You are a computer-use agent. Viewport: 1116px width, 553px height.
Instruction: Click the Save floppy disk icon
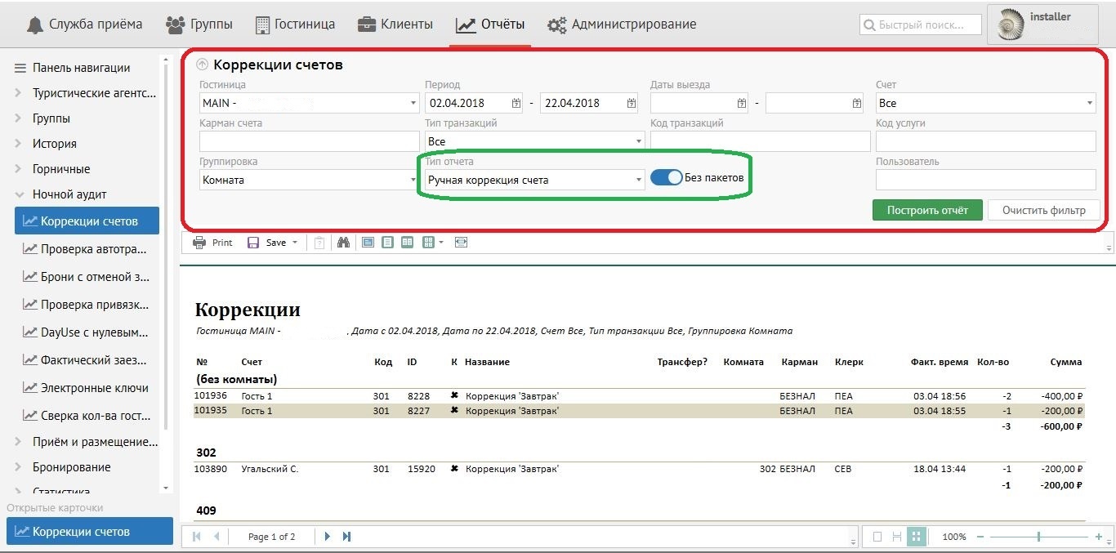(253, 243)
